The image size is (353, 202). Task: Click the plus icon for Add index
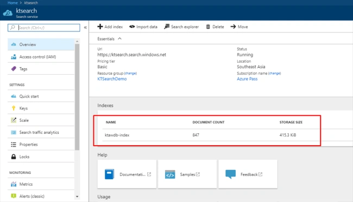point(100,27)
